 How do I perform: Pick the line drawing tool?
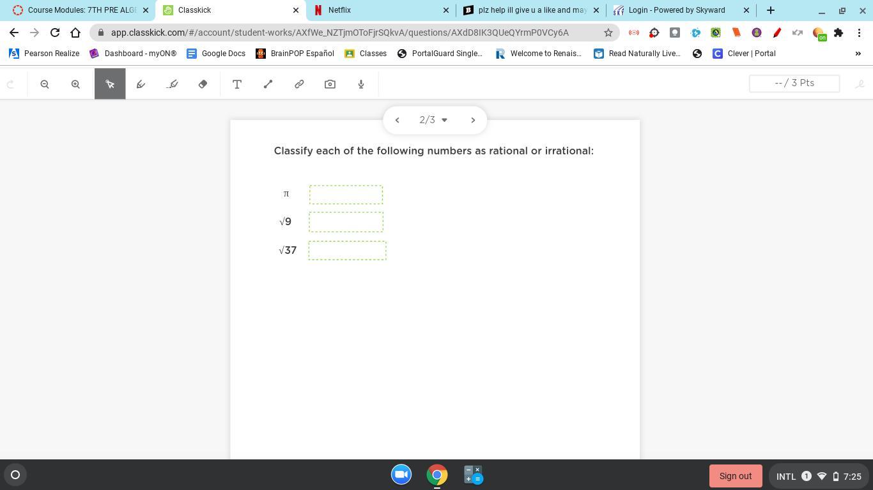point(268,84)
